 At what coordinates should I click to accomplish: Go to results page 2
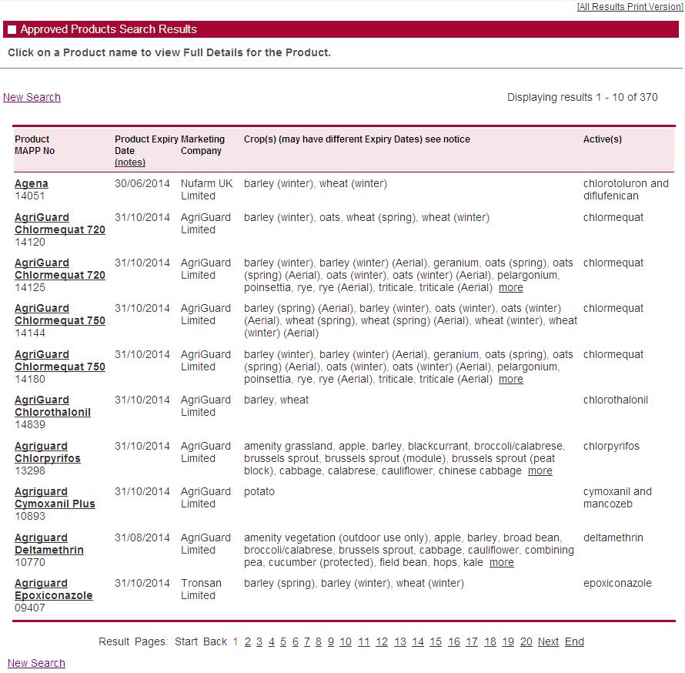pos(247,641)
